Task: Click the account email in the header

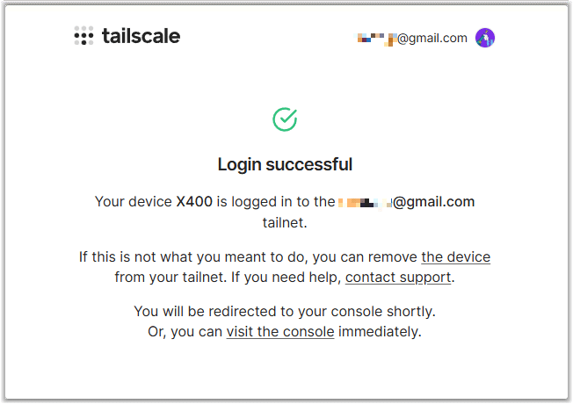Action: coord(412,39)
